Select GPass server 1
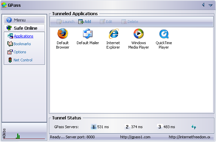Viewport: 216px width, 142px height. tap(94, 127)
